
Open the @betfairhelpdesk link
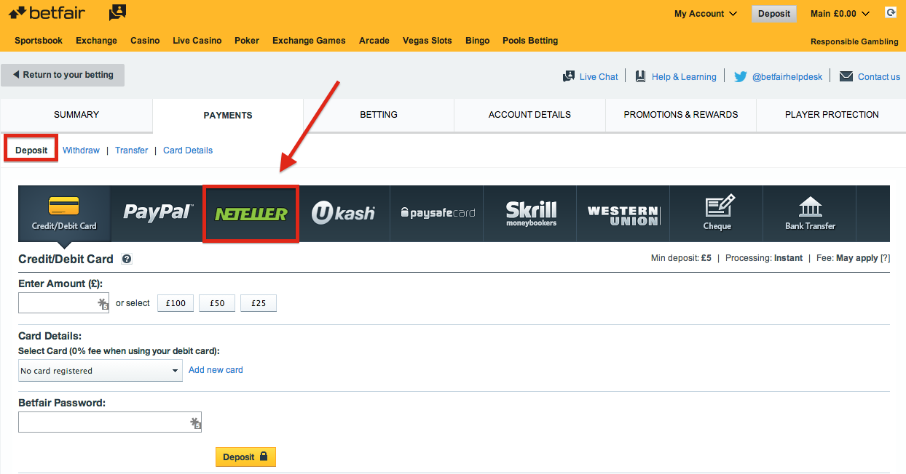787,77
